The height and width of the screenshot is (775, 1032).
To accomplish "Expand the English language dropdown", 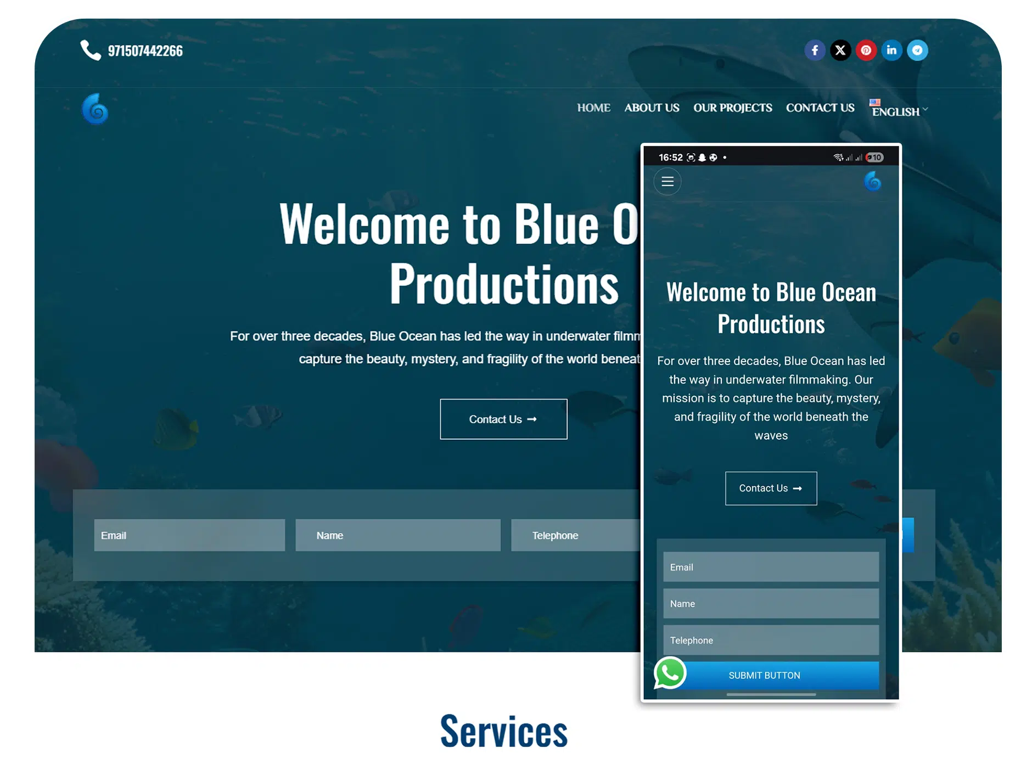I will tap(898, 109).
